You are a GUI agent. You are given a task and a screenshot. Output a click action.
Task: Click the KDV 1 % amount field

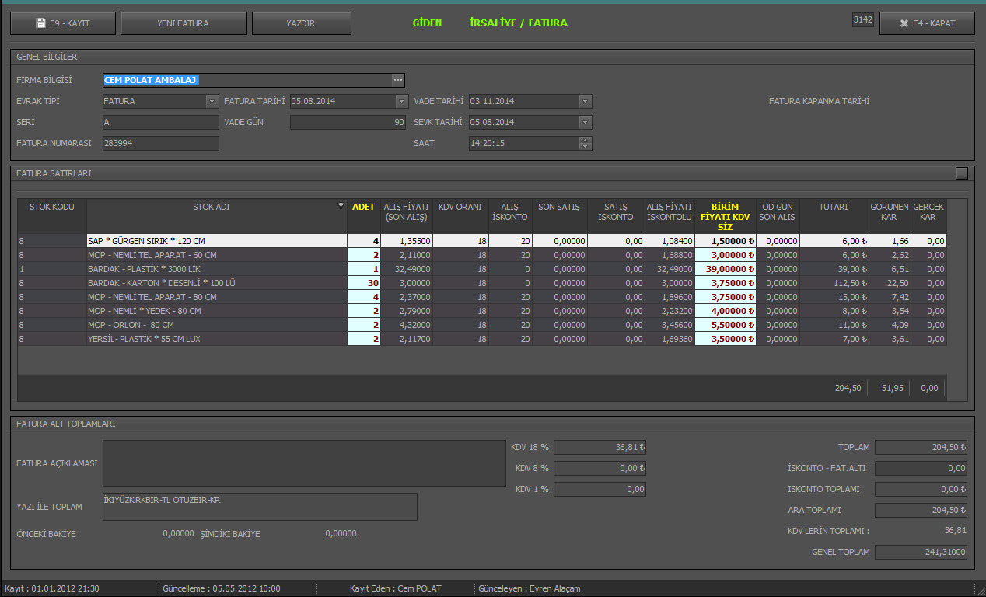[600, 489]
